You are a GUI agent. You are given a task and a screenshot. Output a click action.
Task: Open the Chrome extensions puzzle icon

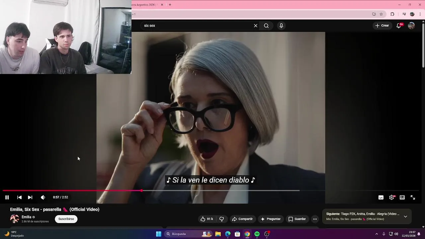(x=392, y=14)
